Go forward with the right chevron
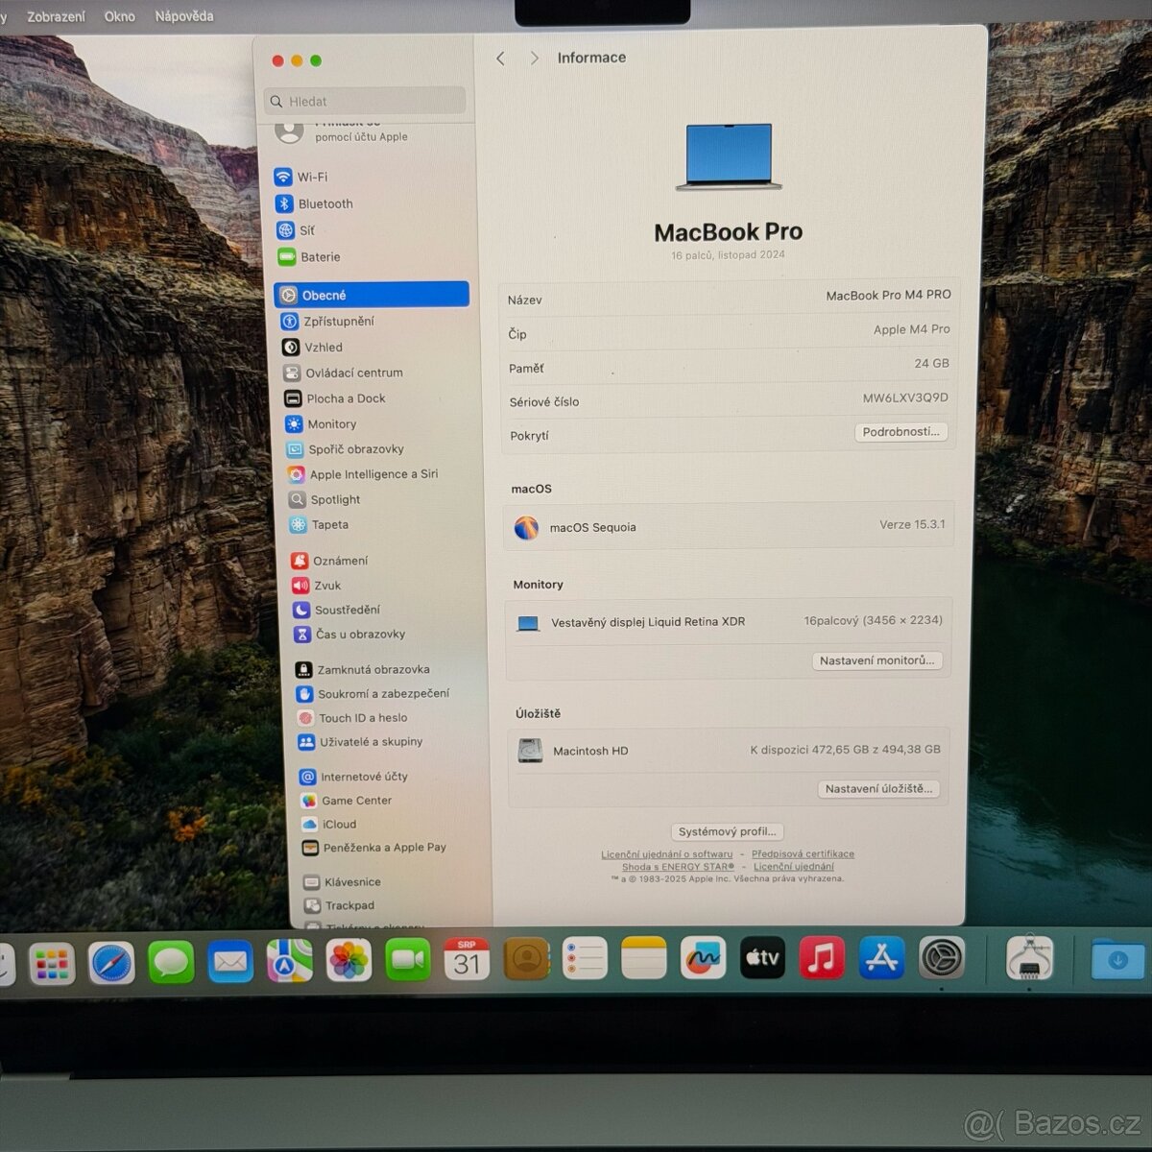 coord(535,59)
